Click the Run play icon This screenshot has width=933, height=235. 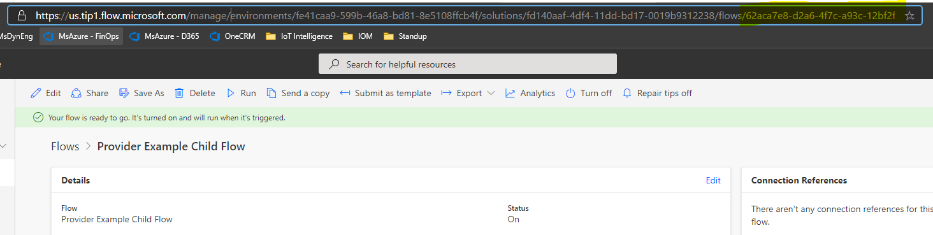[x=231, y=93]
